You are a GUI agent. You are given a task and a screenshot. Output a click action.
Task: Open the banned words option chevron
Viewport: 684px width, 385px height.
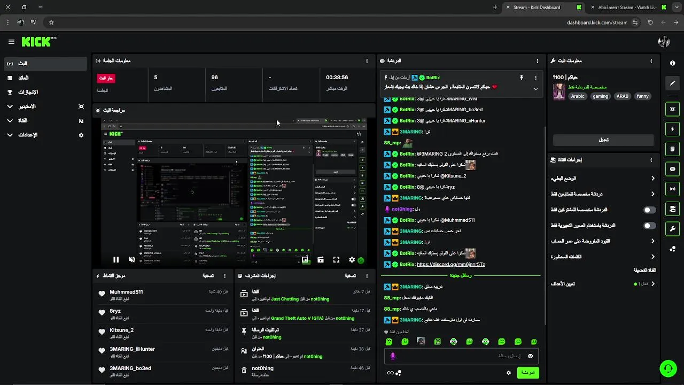click(x=652, y=257)
